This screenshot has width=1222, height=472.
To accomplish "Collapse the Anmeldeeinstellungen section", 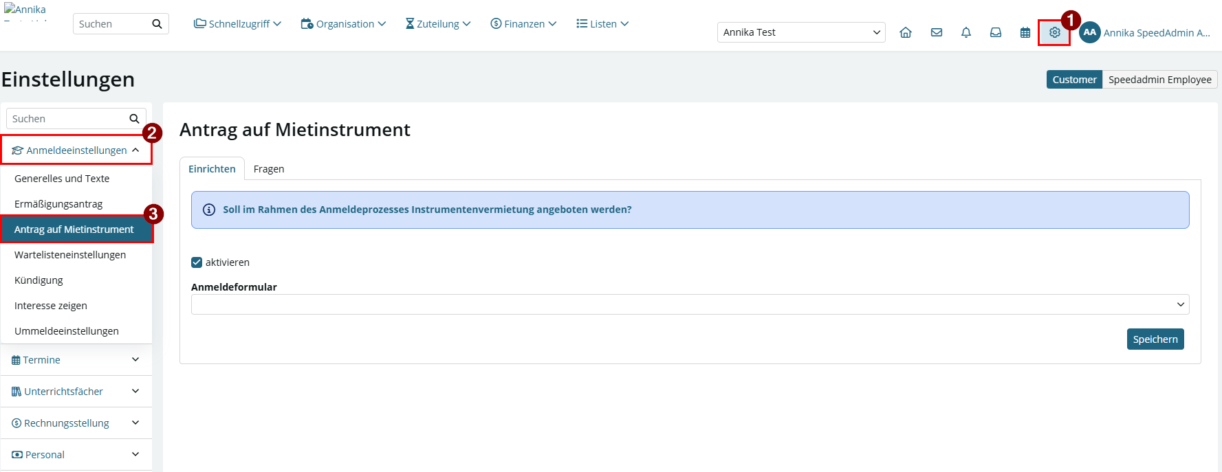I will click(76, 150).
